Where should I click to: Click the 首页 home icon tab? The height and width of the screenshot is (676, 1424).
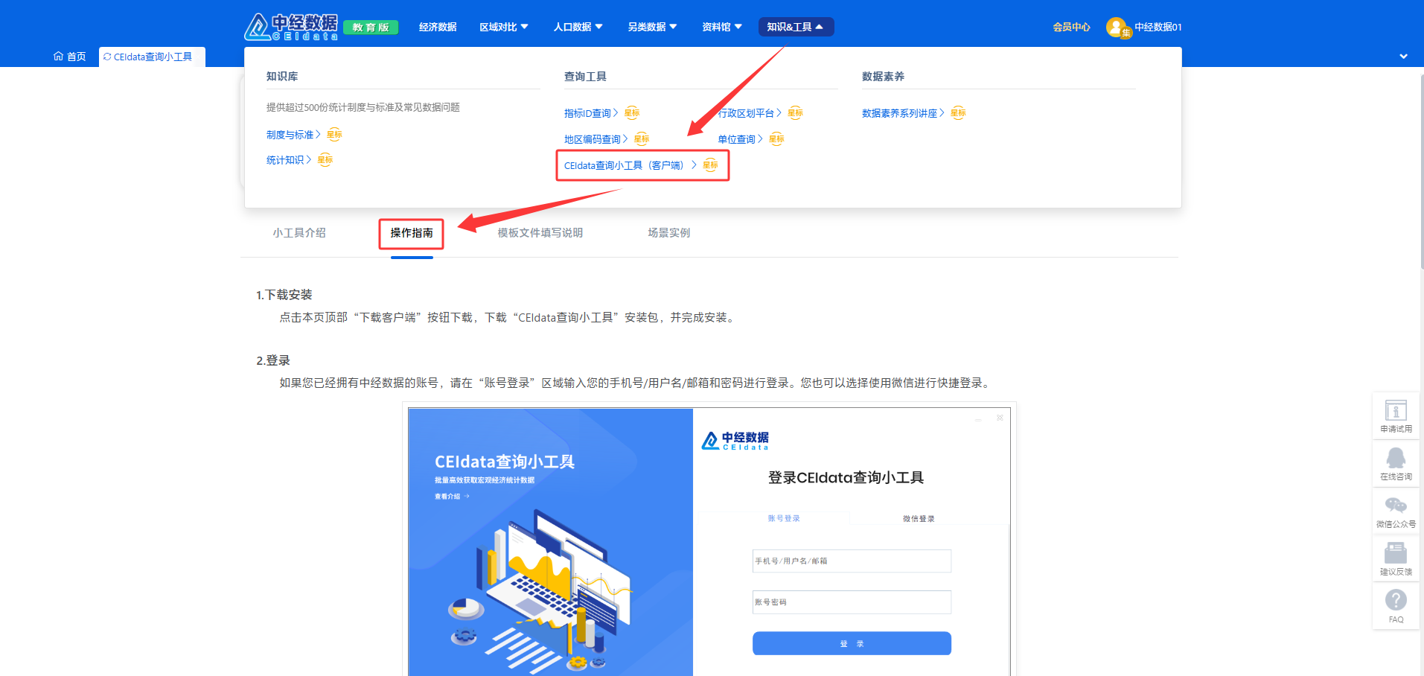(70, 57)
